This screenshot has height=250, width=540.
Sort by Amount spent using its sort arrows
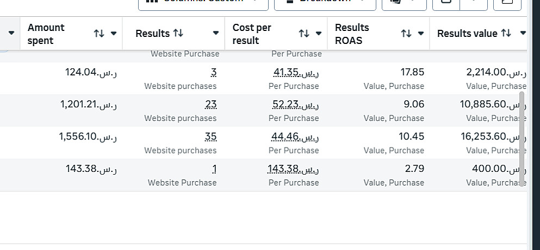(x=98, y=34)
